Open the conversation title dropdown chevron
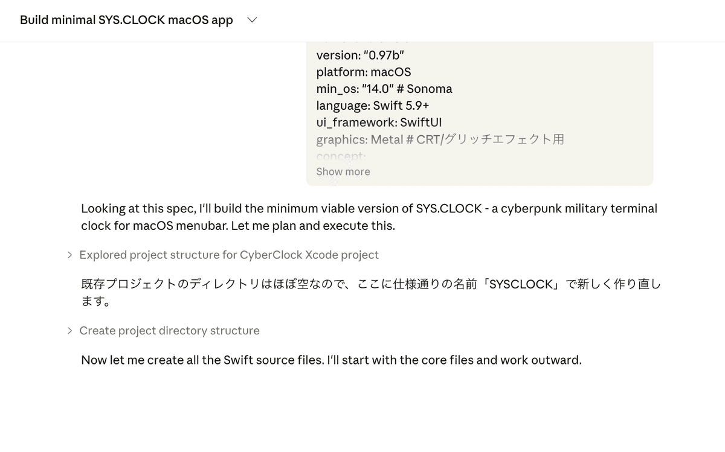The height and width of the screenshot is (452, 725). [253, 20]
